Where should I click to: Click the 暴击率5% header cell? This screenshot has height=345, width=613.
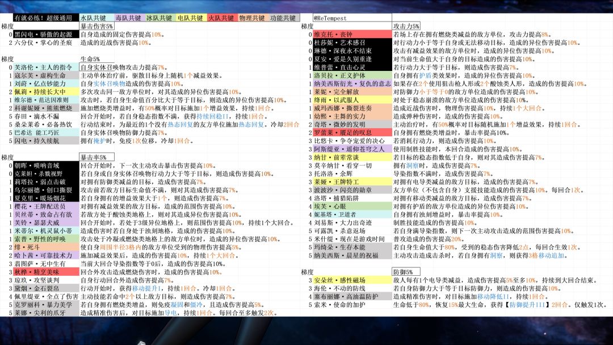96,157
